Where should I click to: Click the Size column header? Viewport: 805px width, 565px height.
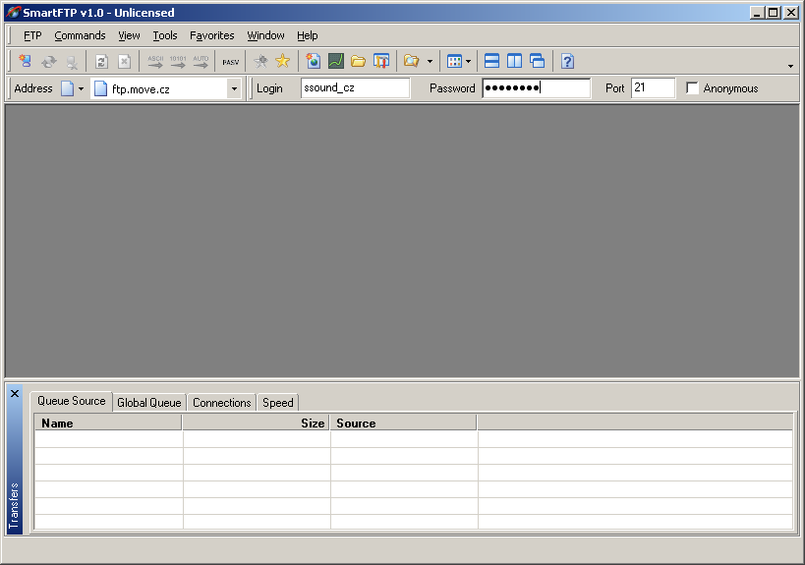click(x=256, y=423)
